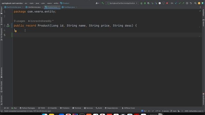The image size is (205, 115).
Task: Click the src breadcrumb
Action: 26,3
